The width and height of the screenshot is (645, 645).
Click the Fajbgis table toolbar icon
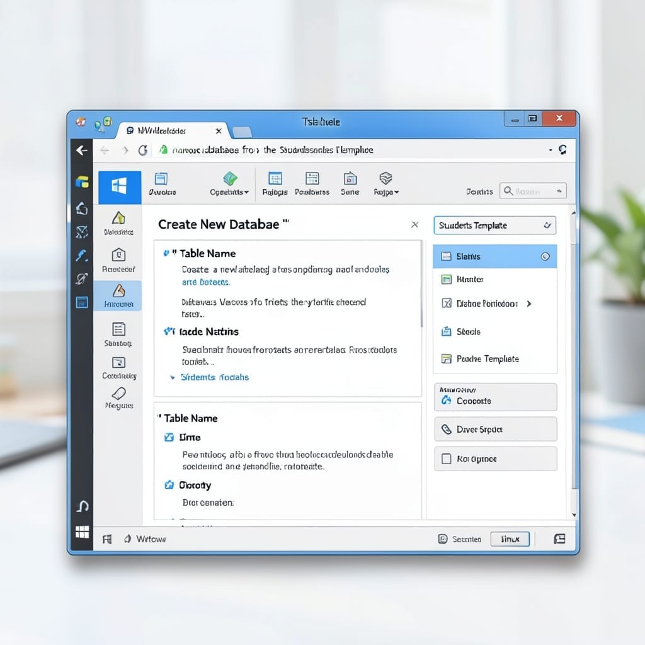pos(275,184)
